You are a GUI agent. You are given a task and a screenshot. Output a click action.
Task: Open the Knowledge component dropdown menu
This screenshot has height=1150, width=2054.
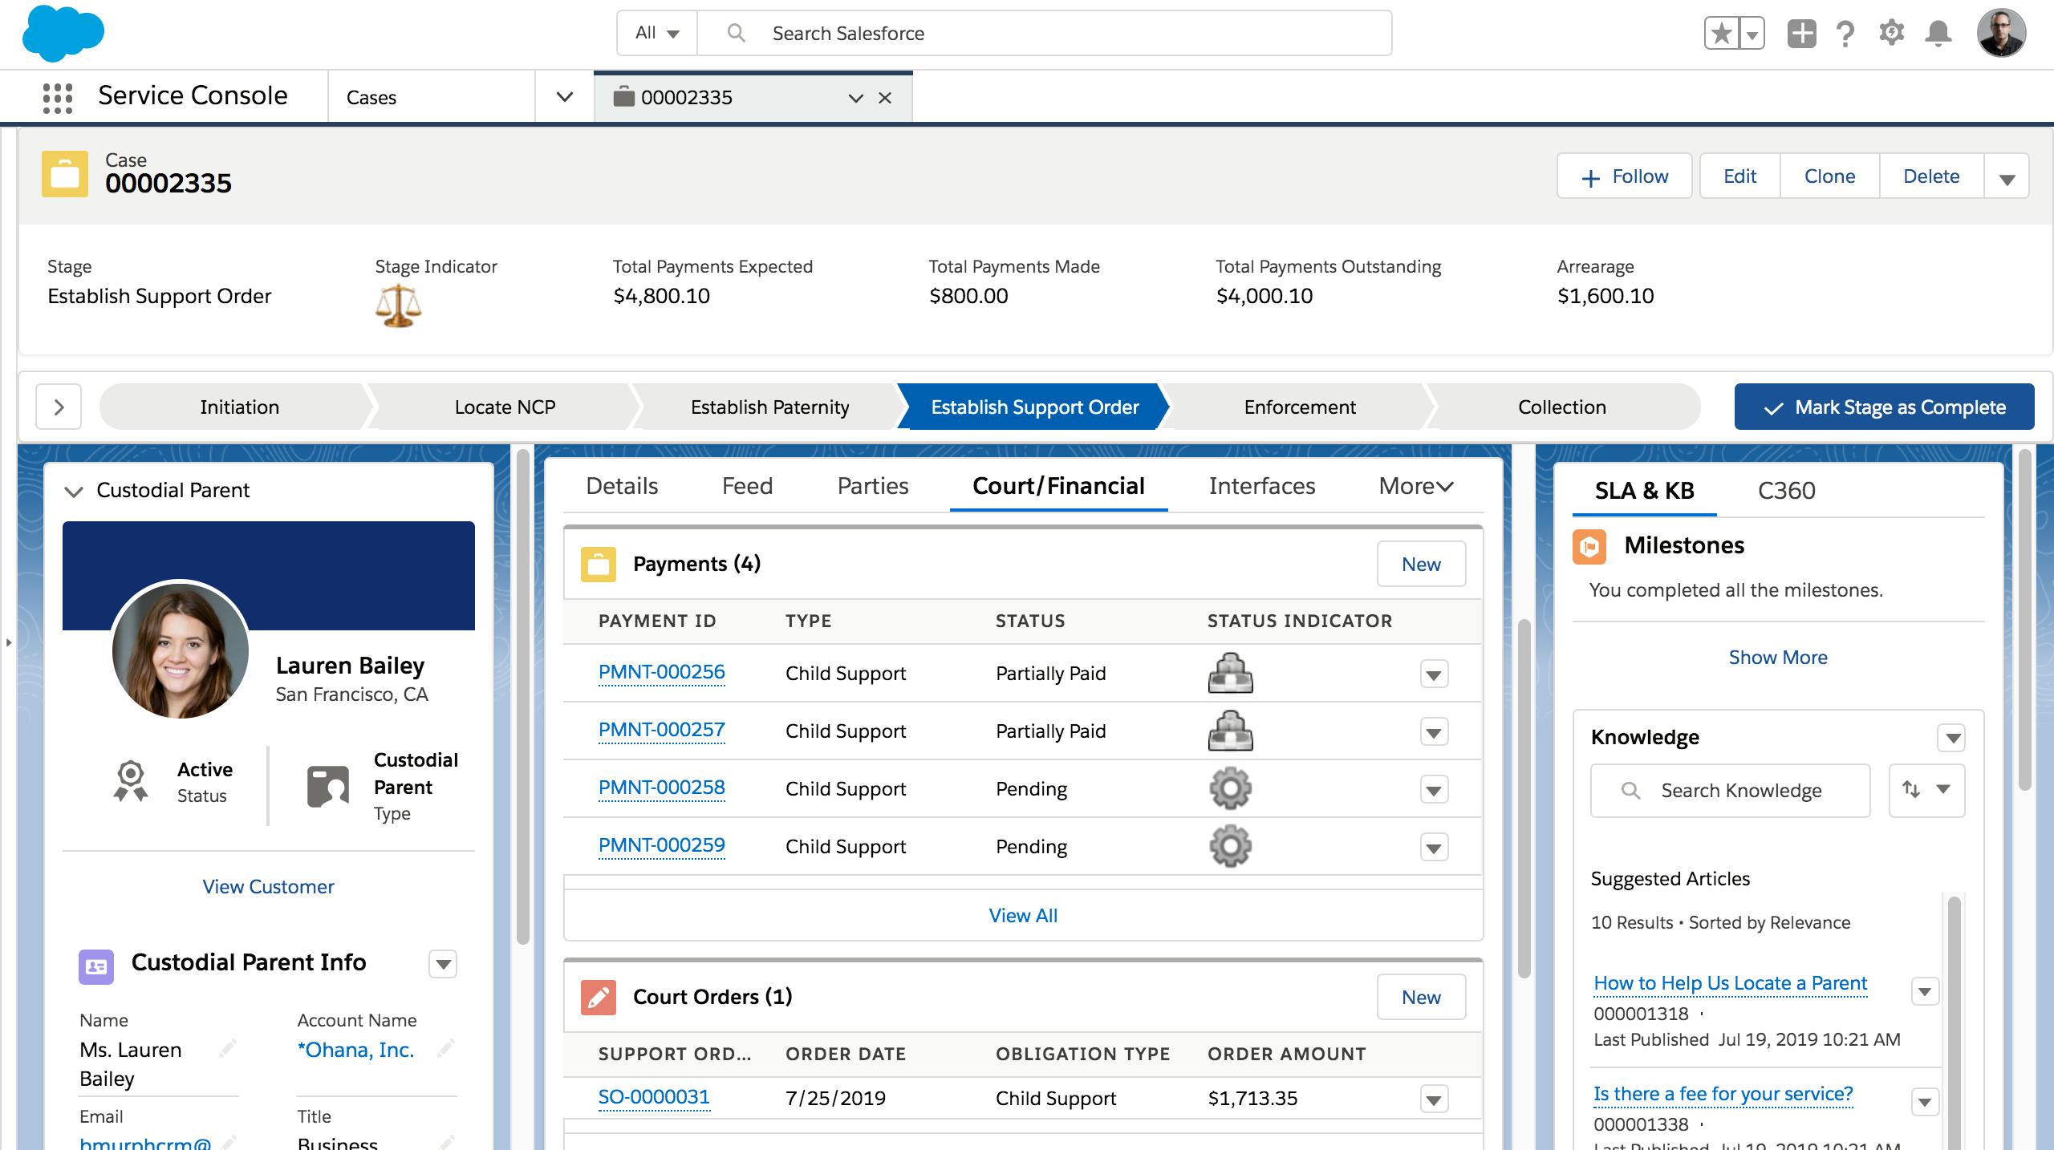tap(1951, 738)
